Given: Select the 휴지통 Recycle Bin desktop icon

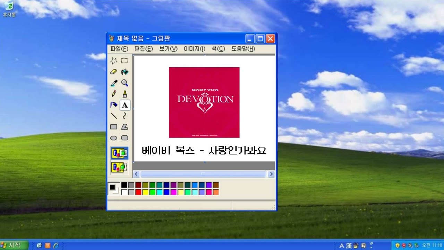Looking at the screenshot, I should tap(9, 9).
